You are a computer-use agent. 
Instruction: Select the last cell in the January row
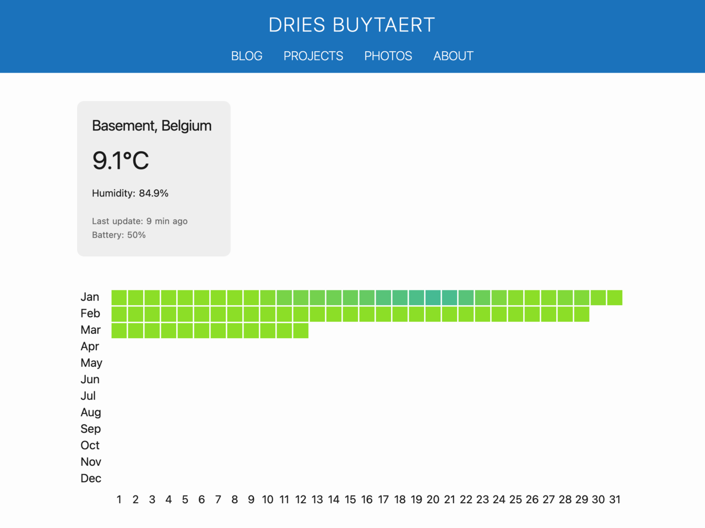click(614, 297)
